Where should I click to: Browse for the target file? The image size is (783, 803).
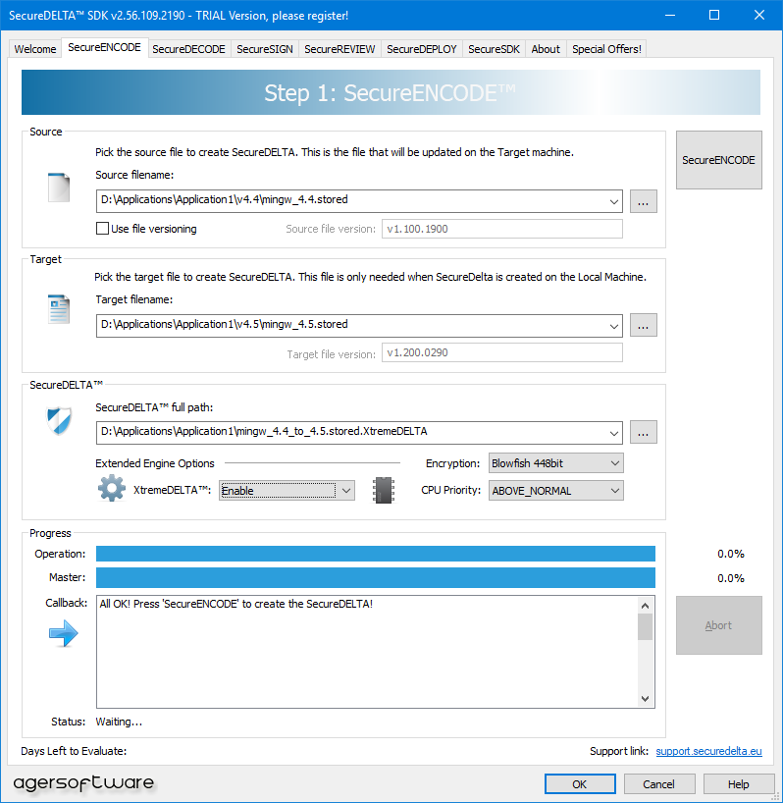(644, 325)
